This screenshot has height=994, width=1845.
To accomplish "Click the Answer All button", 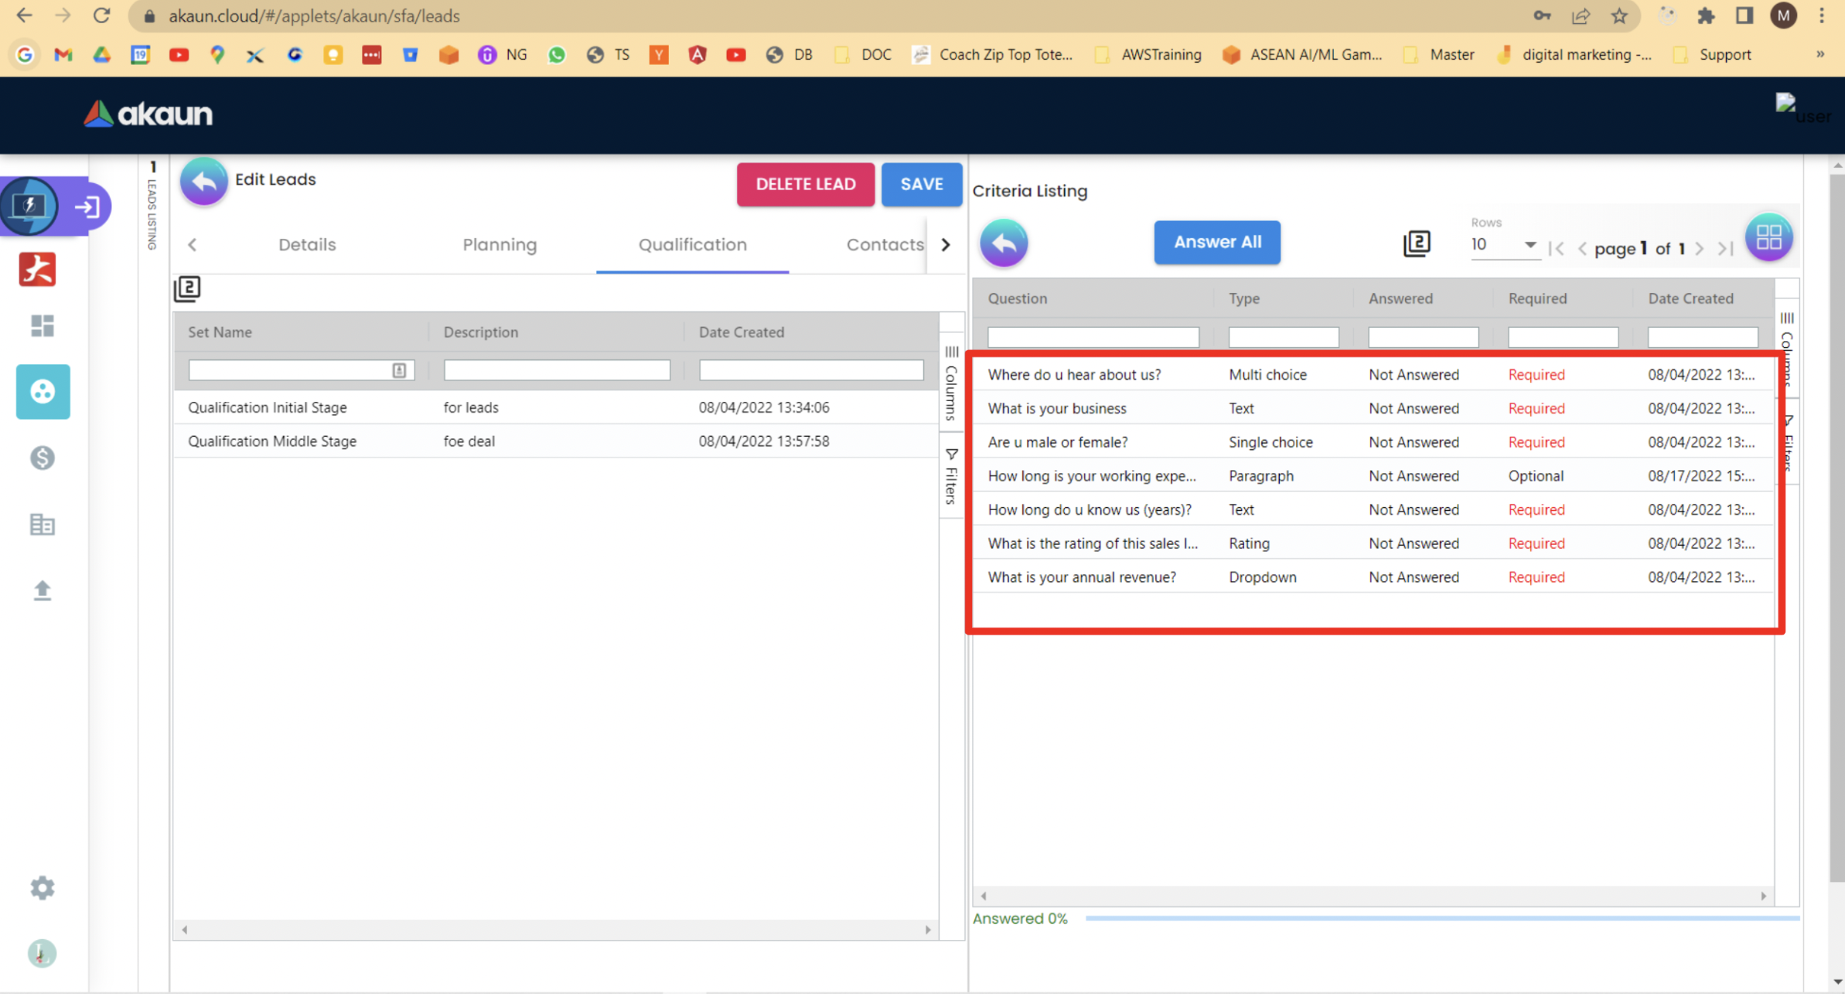I will click(x=1216, y=242).
